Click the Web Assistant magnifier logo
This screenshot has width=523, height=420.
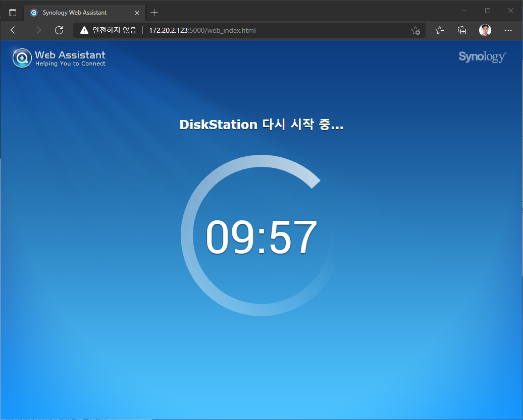(22, 58)
